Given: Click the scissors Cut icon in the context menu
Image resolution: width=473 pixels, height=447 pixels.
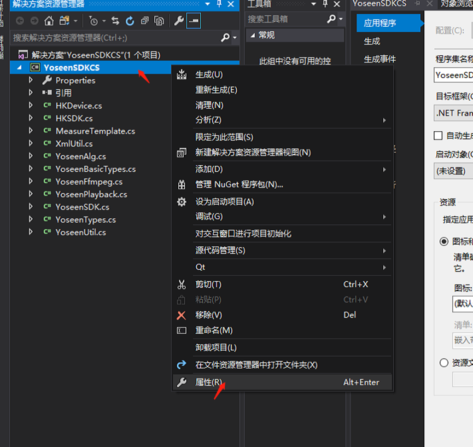Looking at the screenshot, I should (x=182, y=283).
